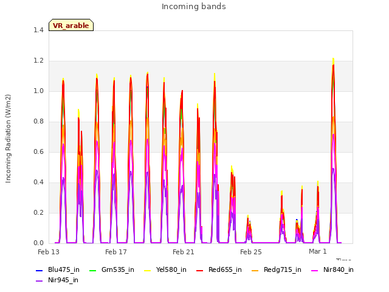Click the 1.0 y-axis tick label
The height and width of the screenshot is (292, 389).
click(38, 91)
